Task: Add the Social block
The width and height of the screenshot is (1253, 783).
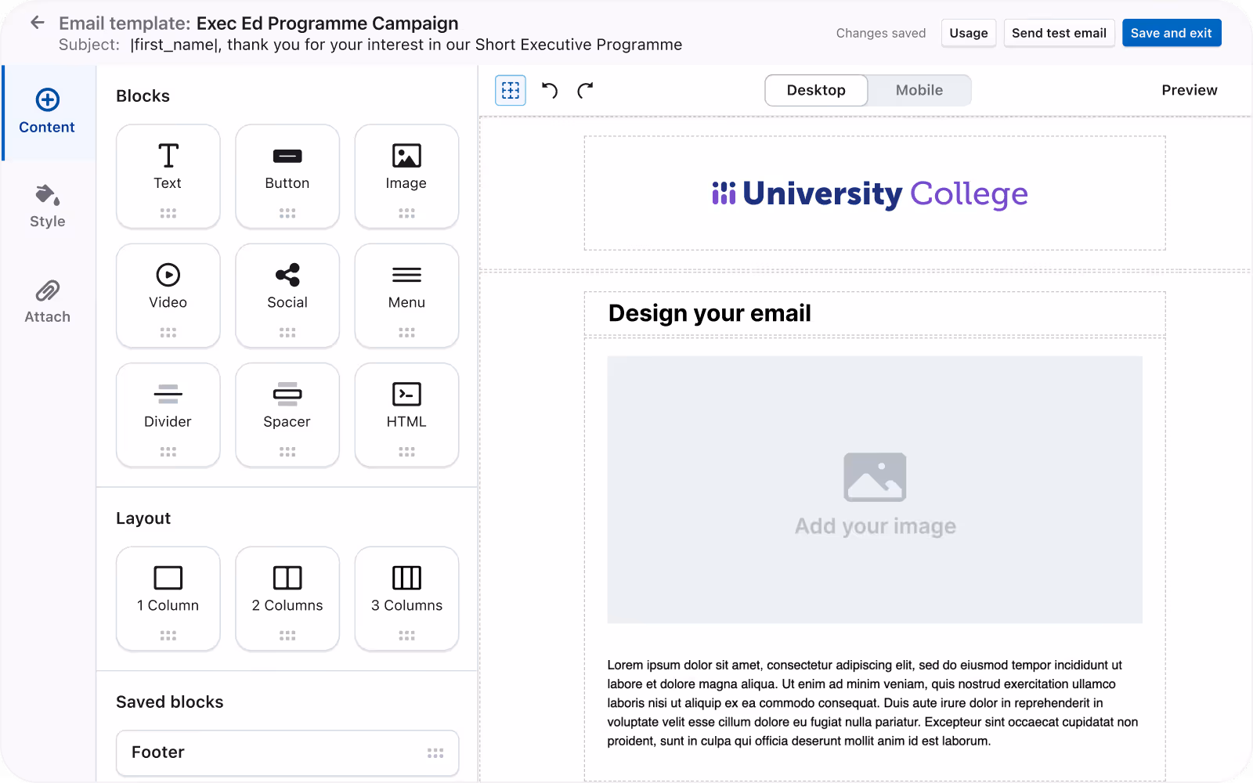Action: 287,295
